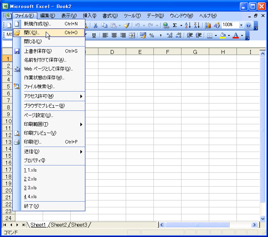The height and width of the screenshot is (237, 268).
Task: Open the Chart Wizard icon
Action: tap(208, 25)
